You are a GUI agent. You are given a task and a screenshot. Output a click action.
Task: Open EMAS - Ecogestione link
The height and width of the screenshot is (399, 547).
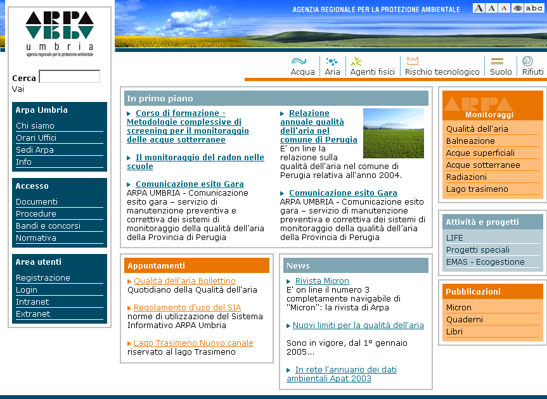coord(485,262)
